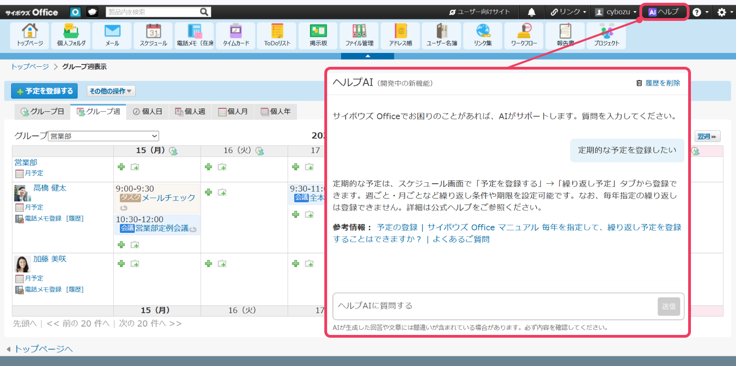The height and width of the screenshot is (366, 736).
Task: Click the 予定を登録する button
Action: click(45, 91)
